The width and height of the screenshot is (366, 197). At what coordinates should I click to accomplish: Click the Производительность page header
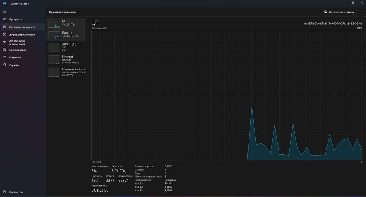coord(62,12)
